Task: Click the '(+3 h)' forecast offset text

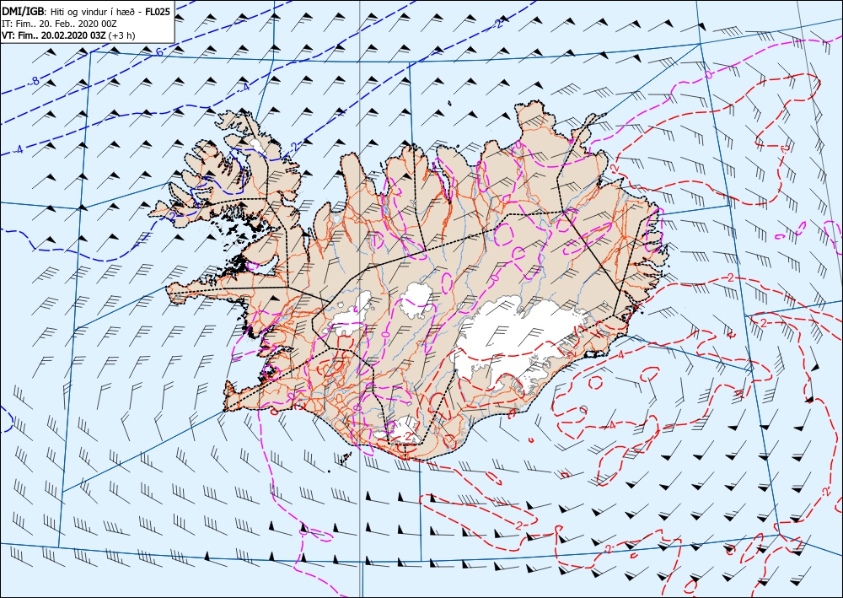Action: (x=122, y=35)
